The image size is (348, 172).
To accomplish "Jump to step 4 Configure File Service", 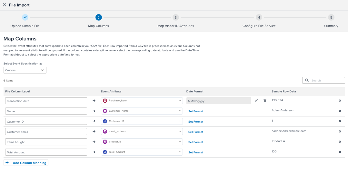I will 259,18.
